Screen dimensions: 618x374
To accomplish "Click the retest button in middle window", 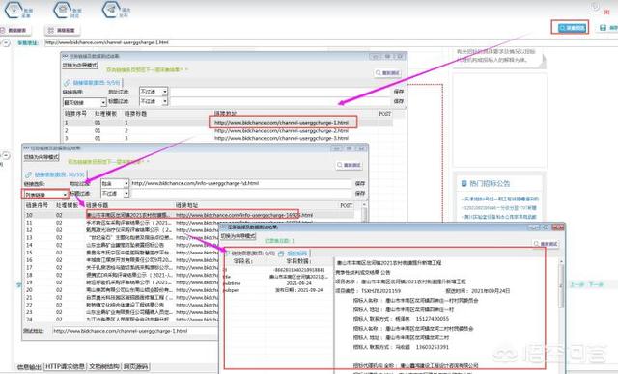I will point(349,165).
